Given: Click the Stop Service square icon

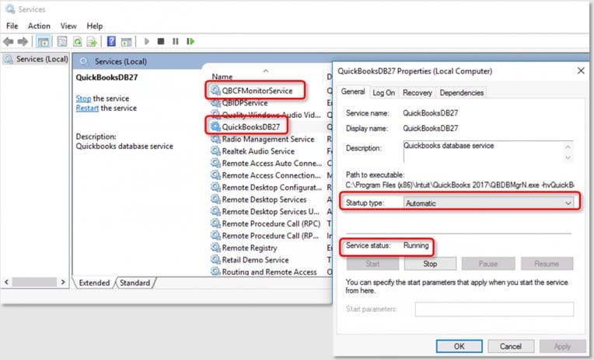Looking at the screenshot, I should click(x=161, y=41).
